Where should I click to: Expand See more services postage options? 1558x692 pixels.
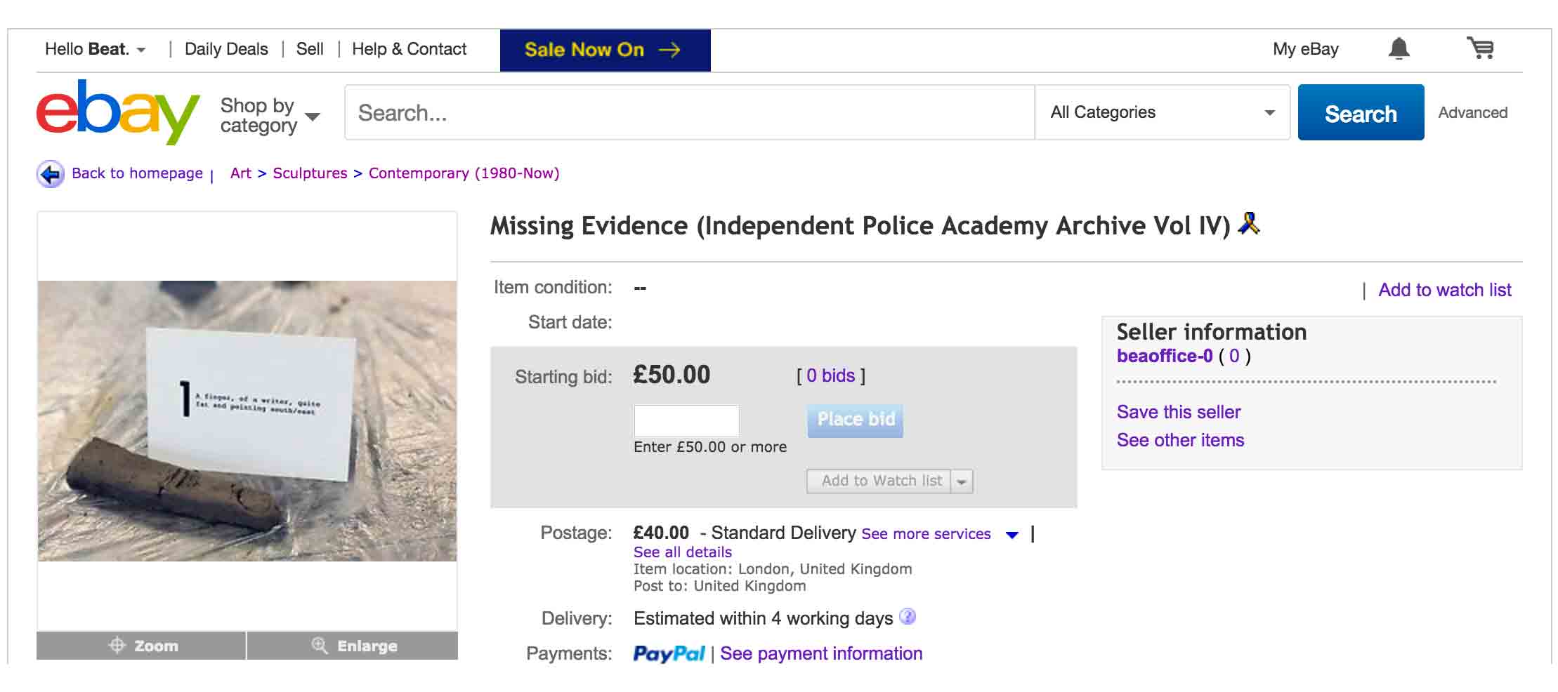(x=1012, y=535)
